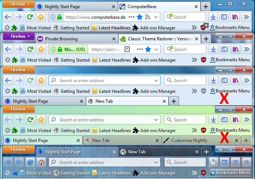Select New Tab in the space-themed window
This screenshot has width=255, height=179.
(x=160, y=152)
